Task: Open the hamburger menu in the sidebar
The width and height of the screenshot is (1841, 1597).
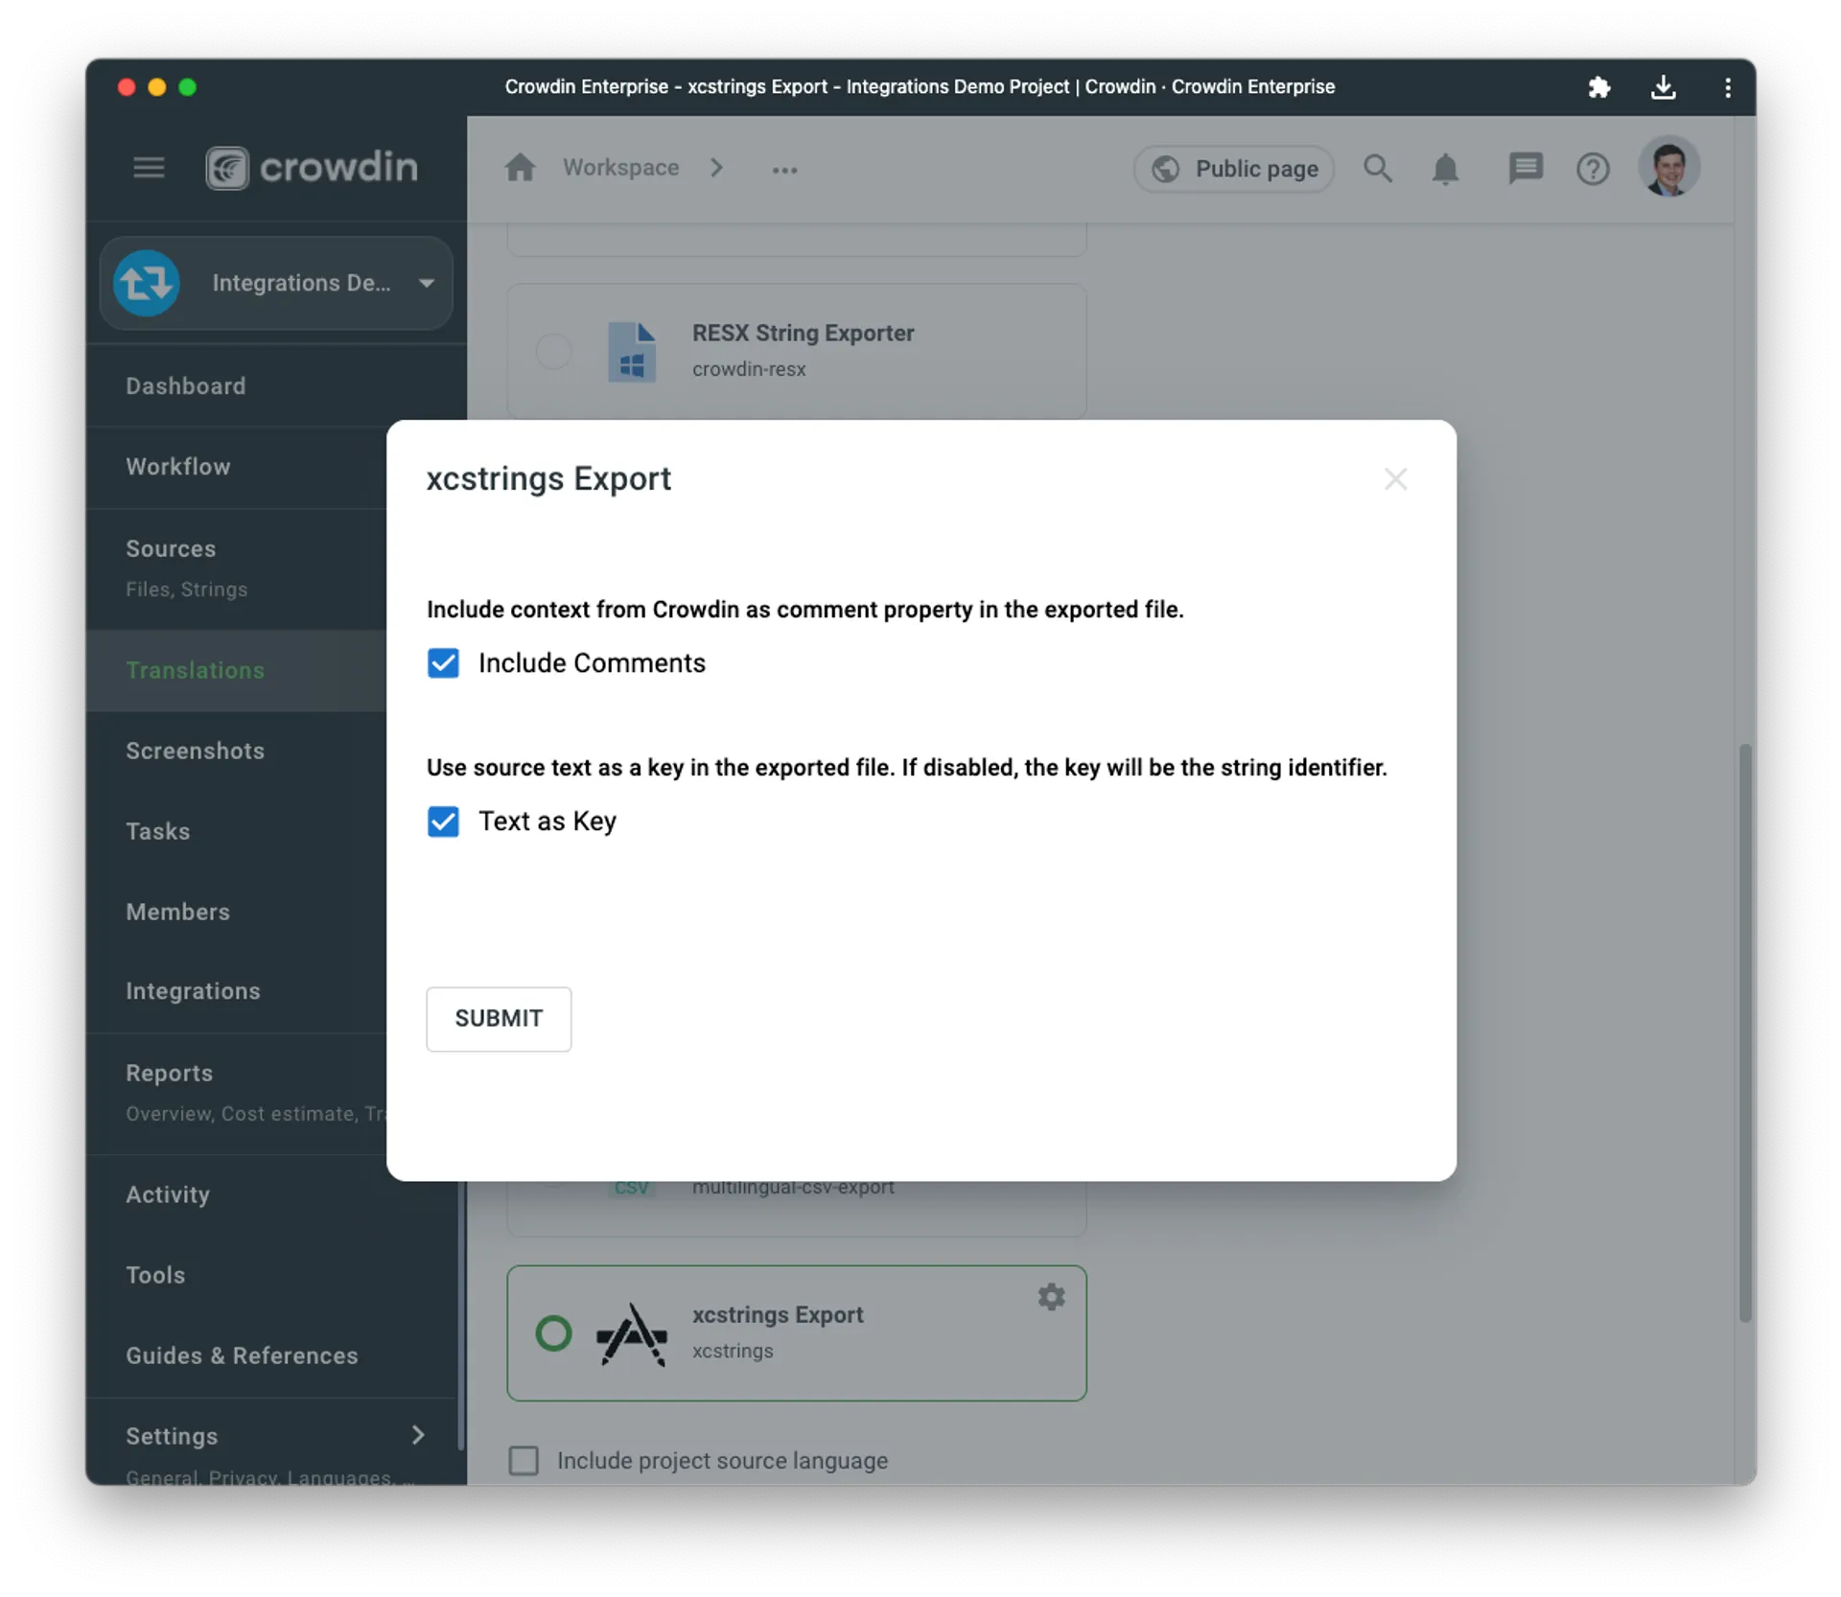Action: click(149, 168)
